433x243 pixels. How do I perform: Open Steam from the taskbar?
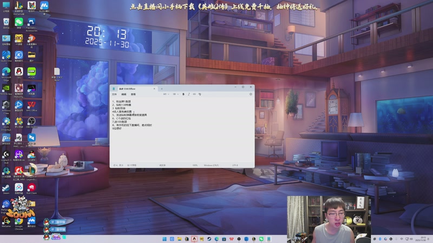[x=209, y=239]
